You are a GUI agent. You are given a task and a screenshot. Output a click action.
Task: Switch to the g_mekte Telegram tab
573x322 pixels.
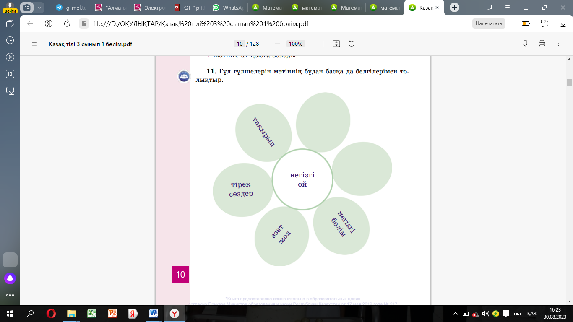coord(71,8)
